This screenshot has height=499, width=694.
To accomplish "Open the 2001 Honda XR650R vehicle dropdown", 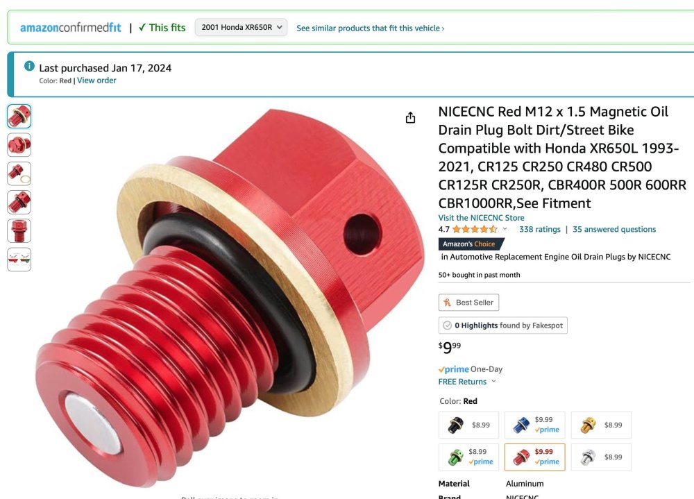I will point(242,27).
